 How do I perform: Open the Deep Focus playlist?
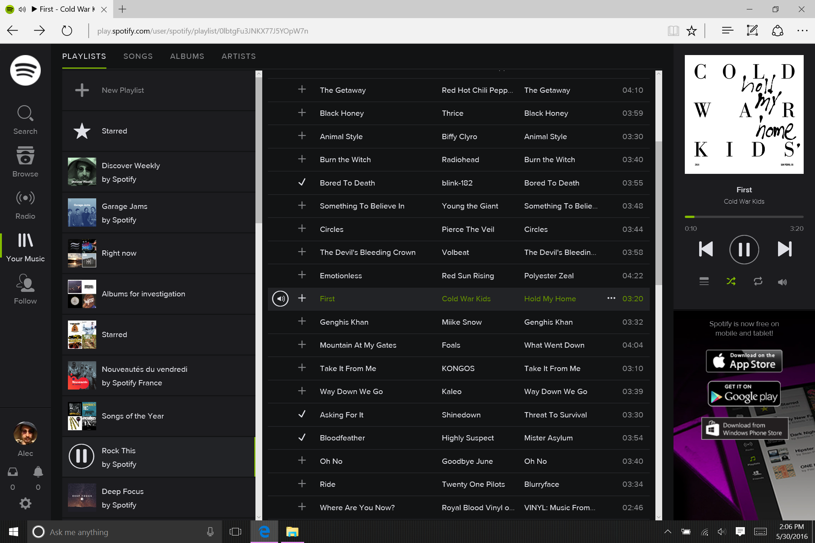point(159,498)
